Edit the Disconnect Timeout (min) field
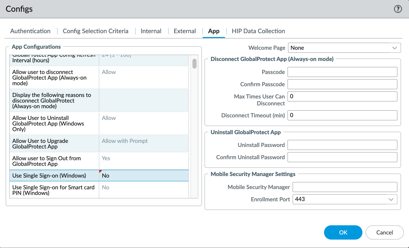The image size is (409, 248). point(342,115)
